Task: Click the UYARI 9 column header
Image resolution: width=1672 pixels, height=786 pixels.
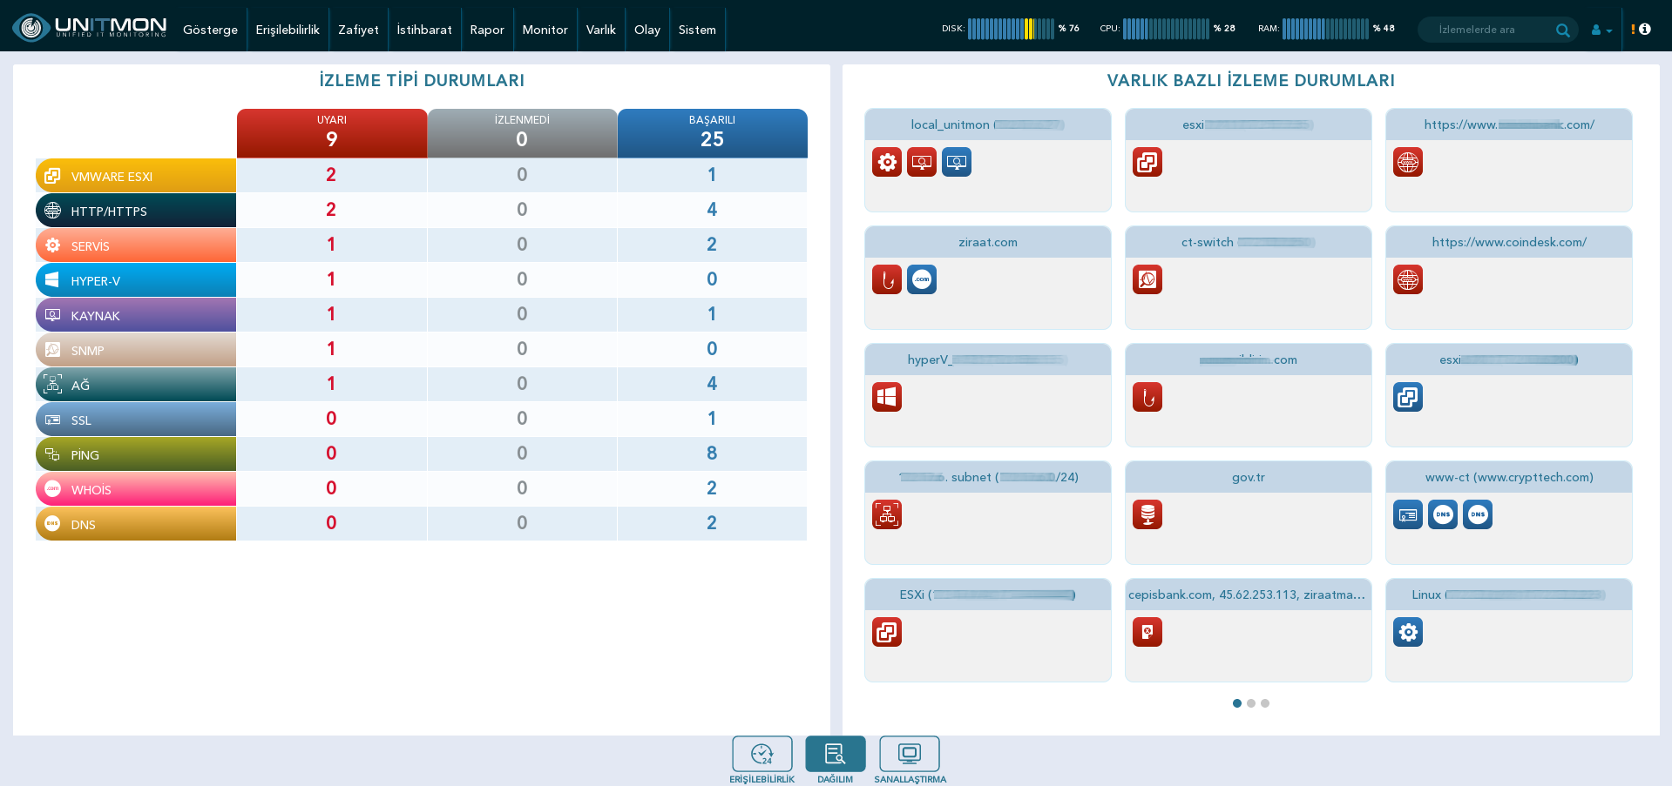Action: click(332, 133)
